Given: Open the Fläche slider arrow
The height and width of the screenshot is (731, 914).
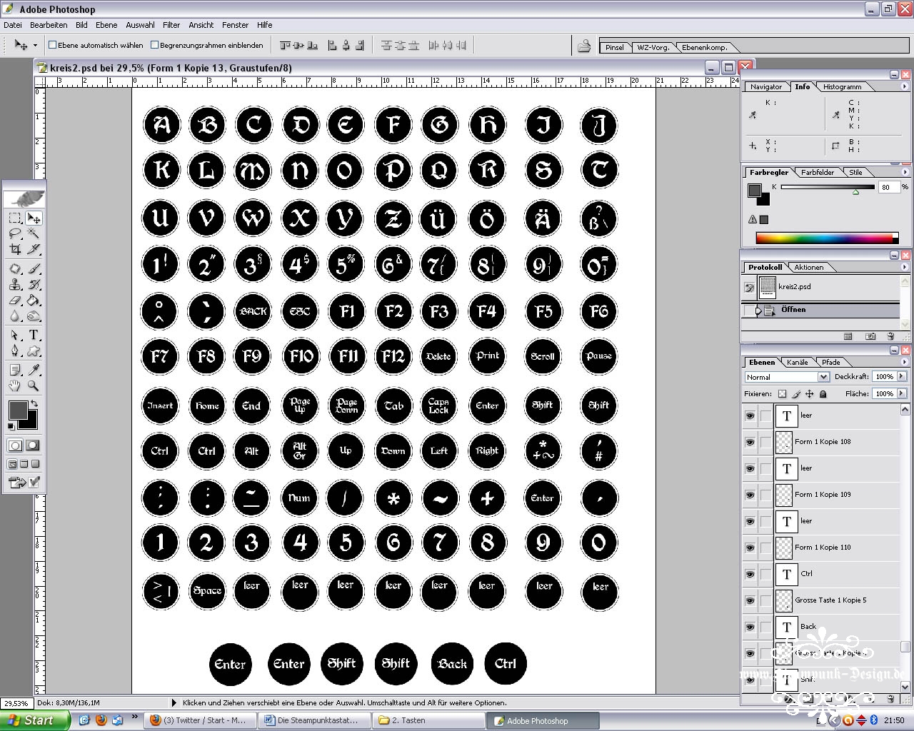Looking at the screenshot, I should (x=902, y=393).
